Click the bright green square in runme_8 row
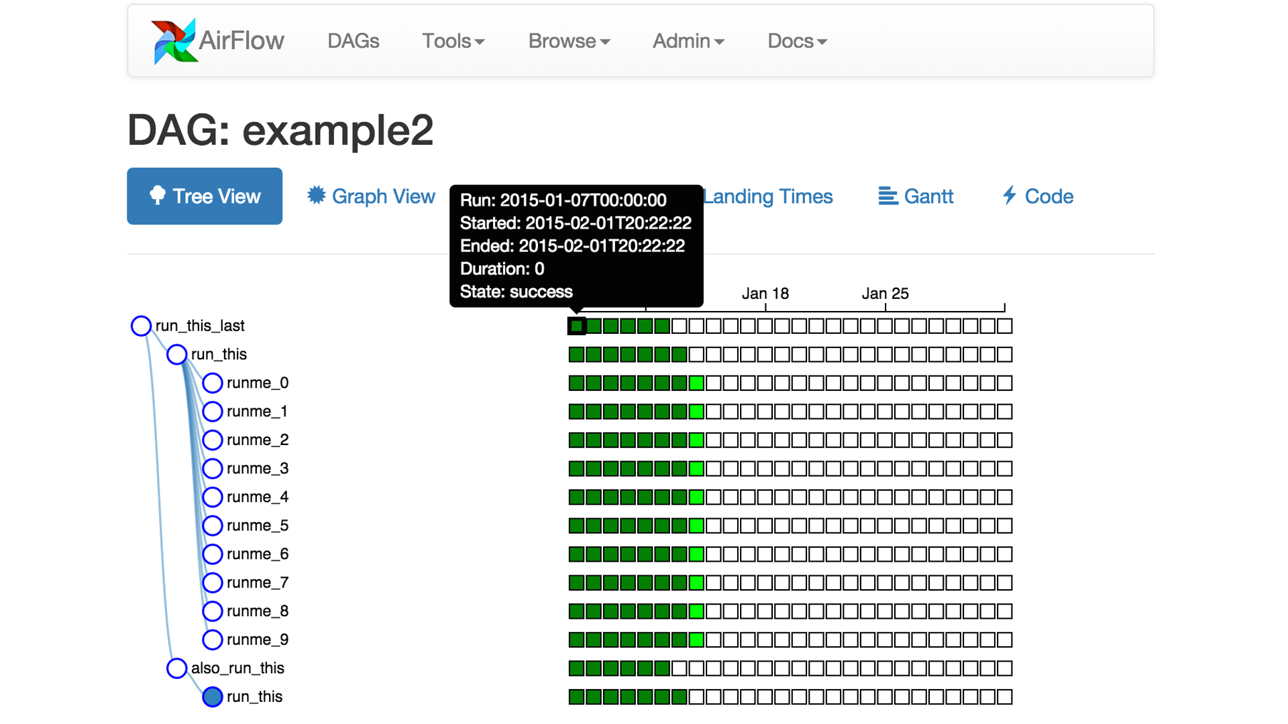Viewport: 1288px width, 724px height. (696, 611)
